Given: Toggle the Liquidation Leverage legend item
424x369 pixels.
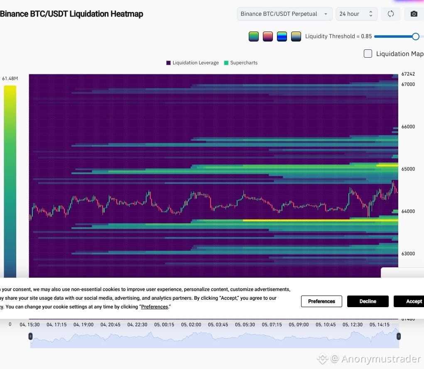Looking at the screenshot, I should tap(193, 63).
